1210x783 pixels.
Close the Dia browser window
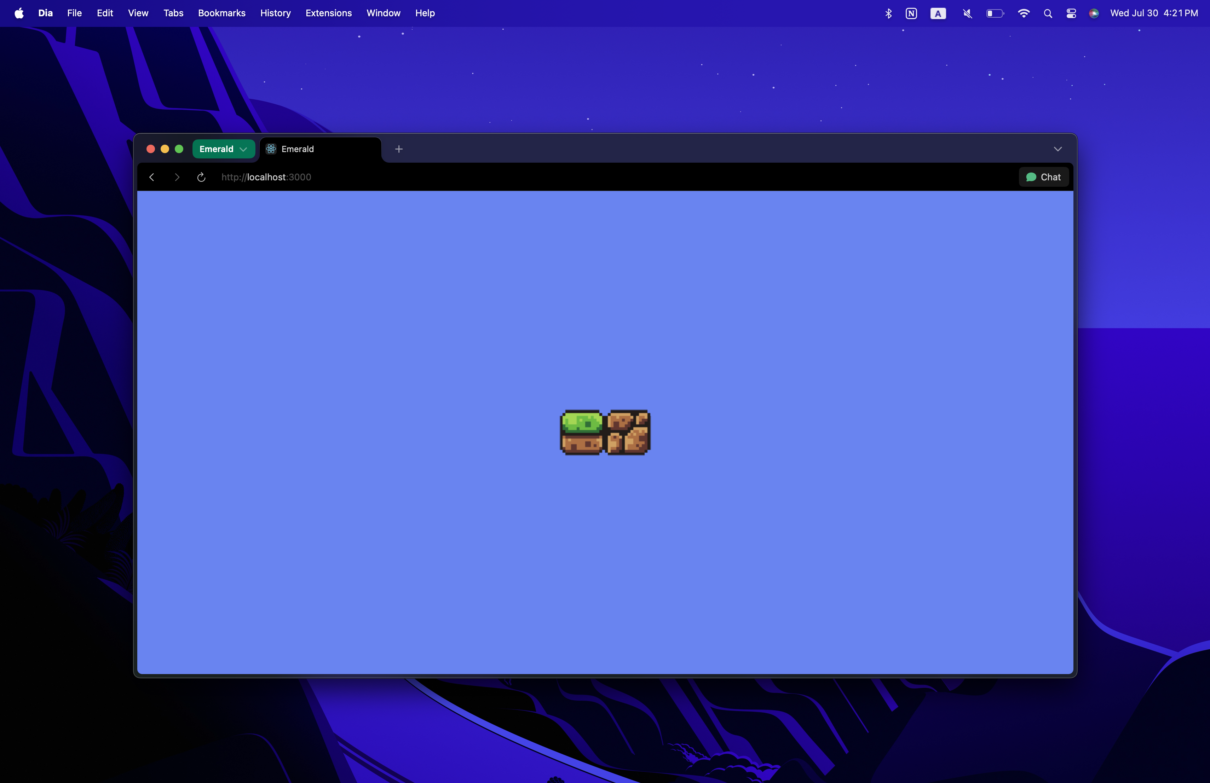(150, 149)
